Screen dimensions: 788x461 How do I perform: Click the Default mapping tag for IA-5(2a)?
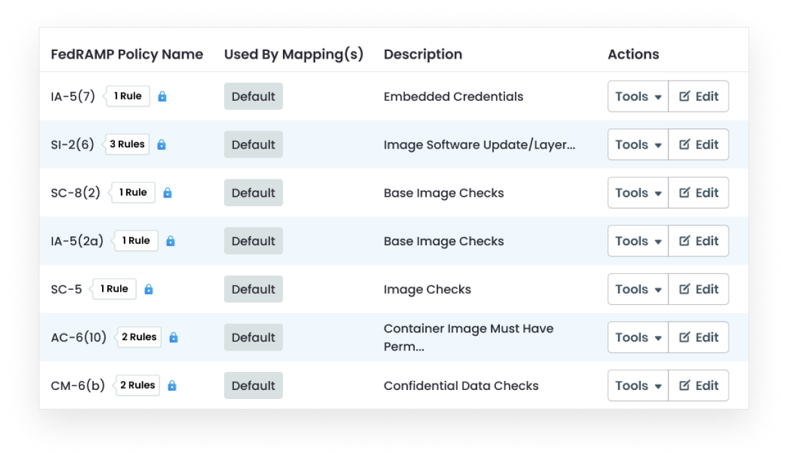[x=253, y=241]
